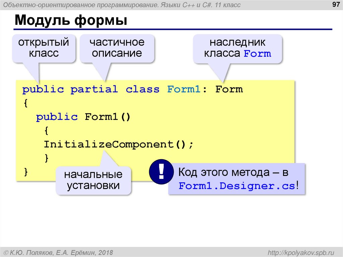
Task: Select the "частичное описание" callout
Action: (117, 49)
